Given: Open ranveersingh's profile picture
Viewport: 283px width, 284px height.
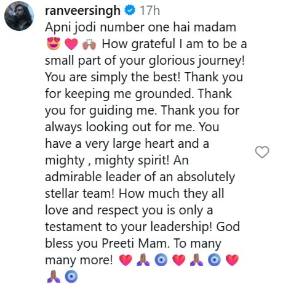Looking at the screenshot, I should [19, 16].
